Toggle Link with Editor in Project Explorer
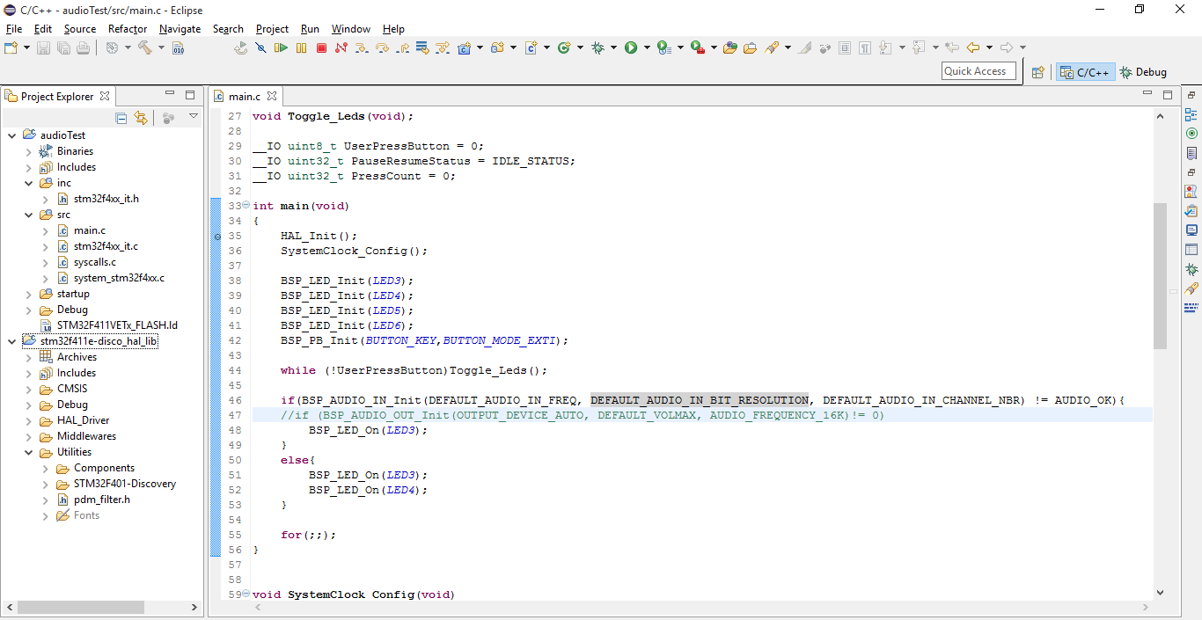The width and height of the screenshot is (1202, 620). (141, 118)
